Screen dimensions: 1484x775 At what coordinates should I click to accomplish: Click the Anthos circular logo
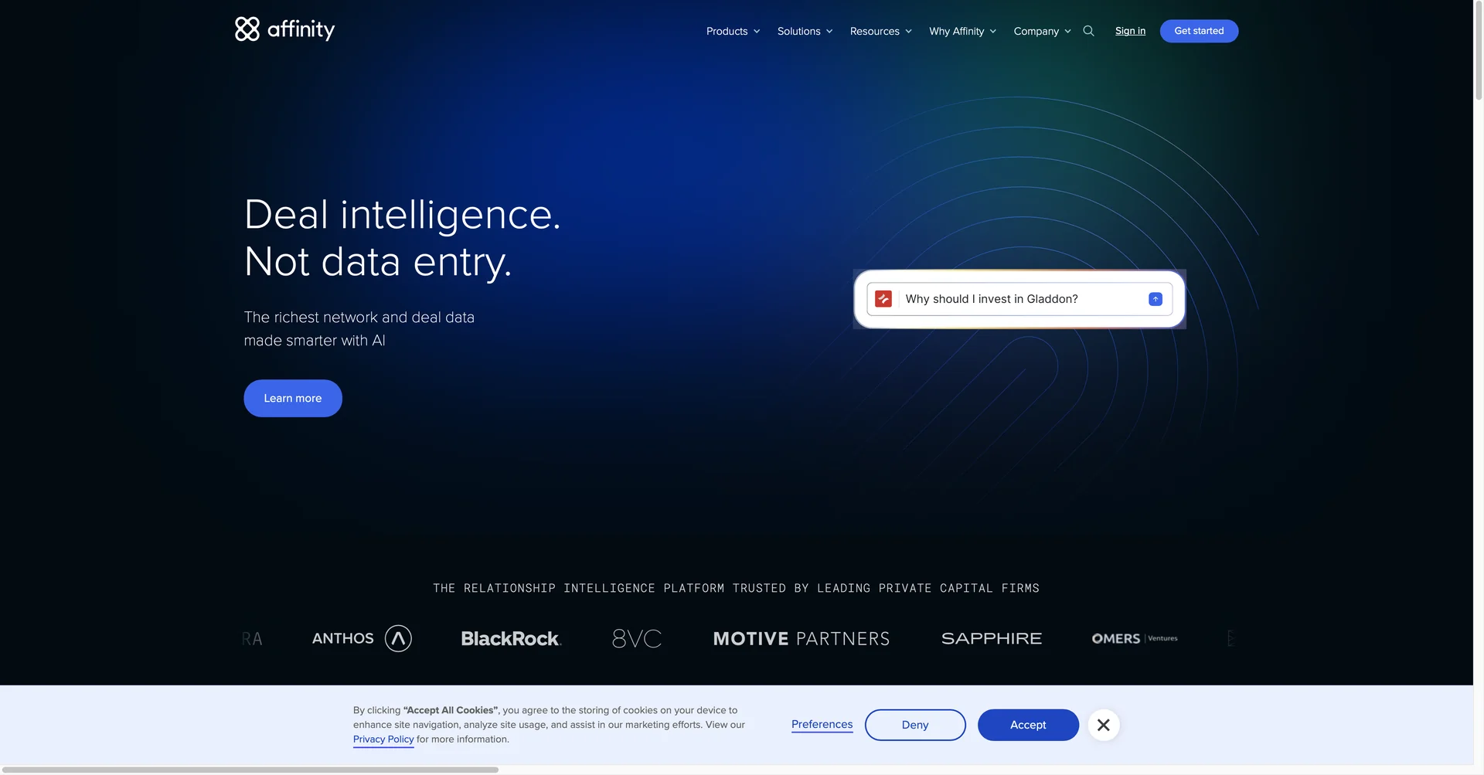coord(398,638)
